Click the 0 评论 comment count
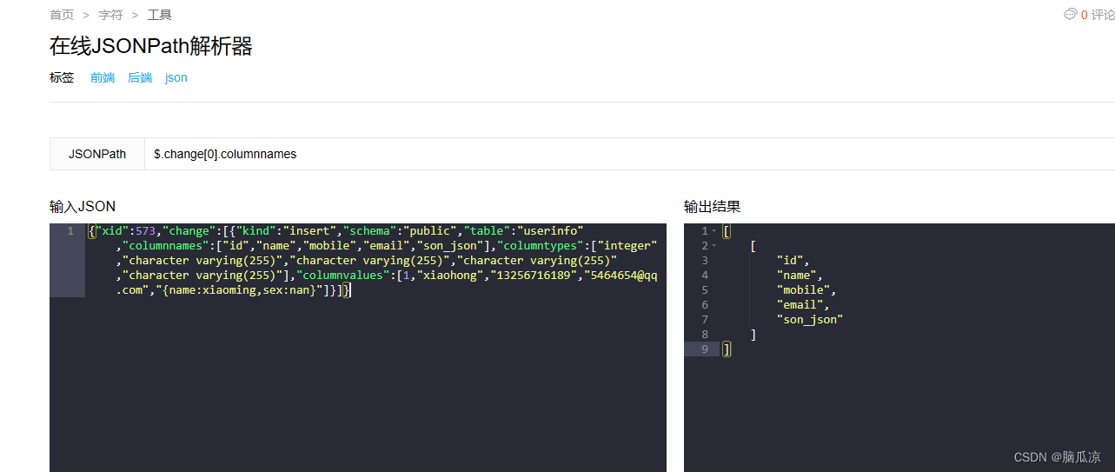The width and height of the screenshot is (1115, 472). tap(1098, 15)
